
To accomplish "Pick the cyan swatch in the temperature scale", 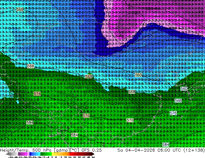I will point(39,154).
